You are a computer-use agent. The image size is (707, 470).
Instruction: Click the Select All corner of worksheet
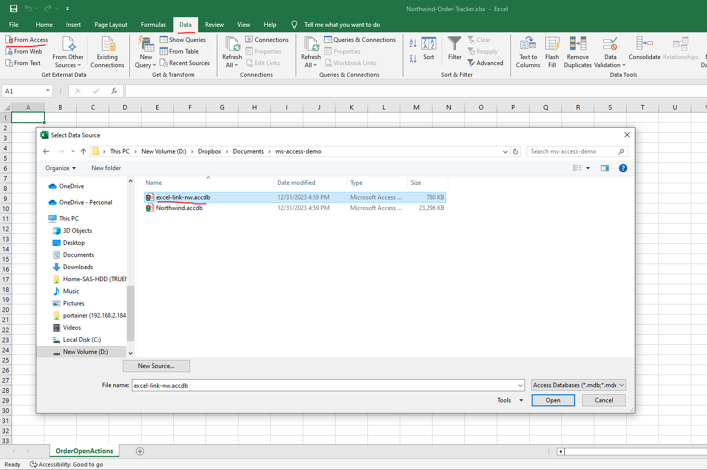(x=6, y=107)
